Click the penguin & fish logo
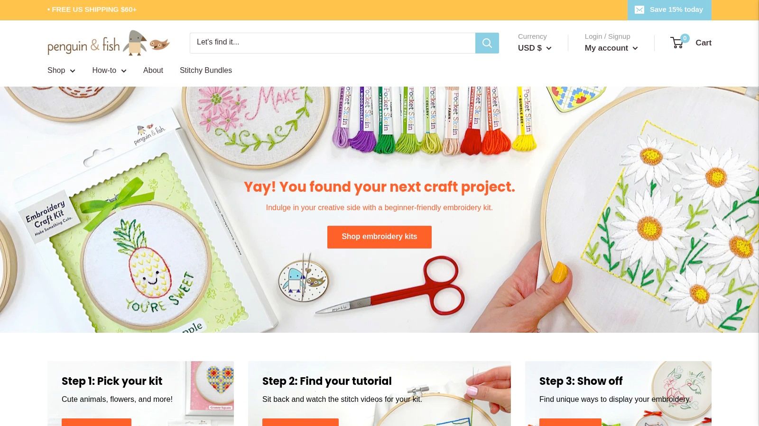 [109, 43]
